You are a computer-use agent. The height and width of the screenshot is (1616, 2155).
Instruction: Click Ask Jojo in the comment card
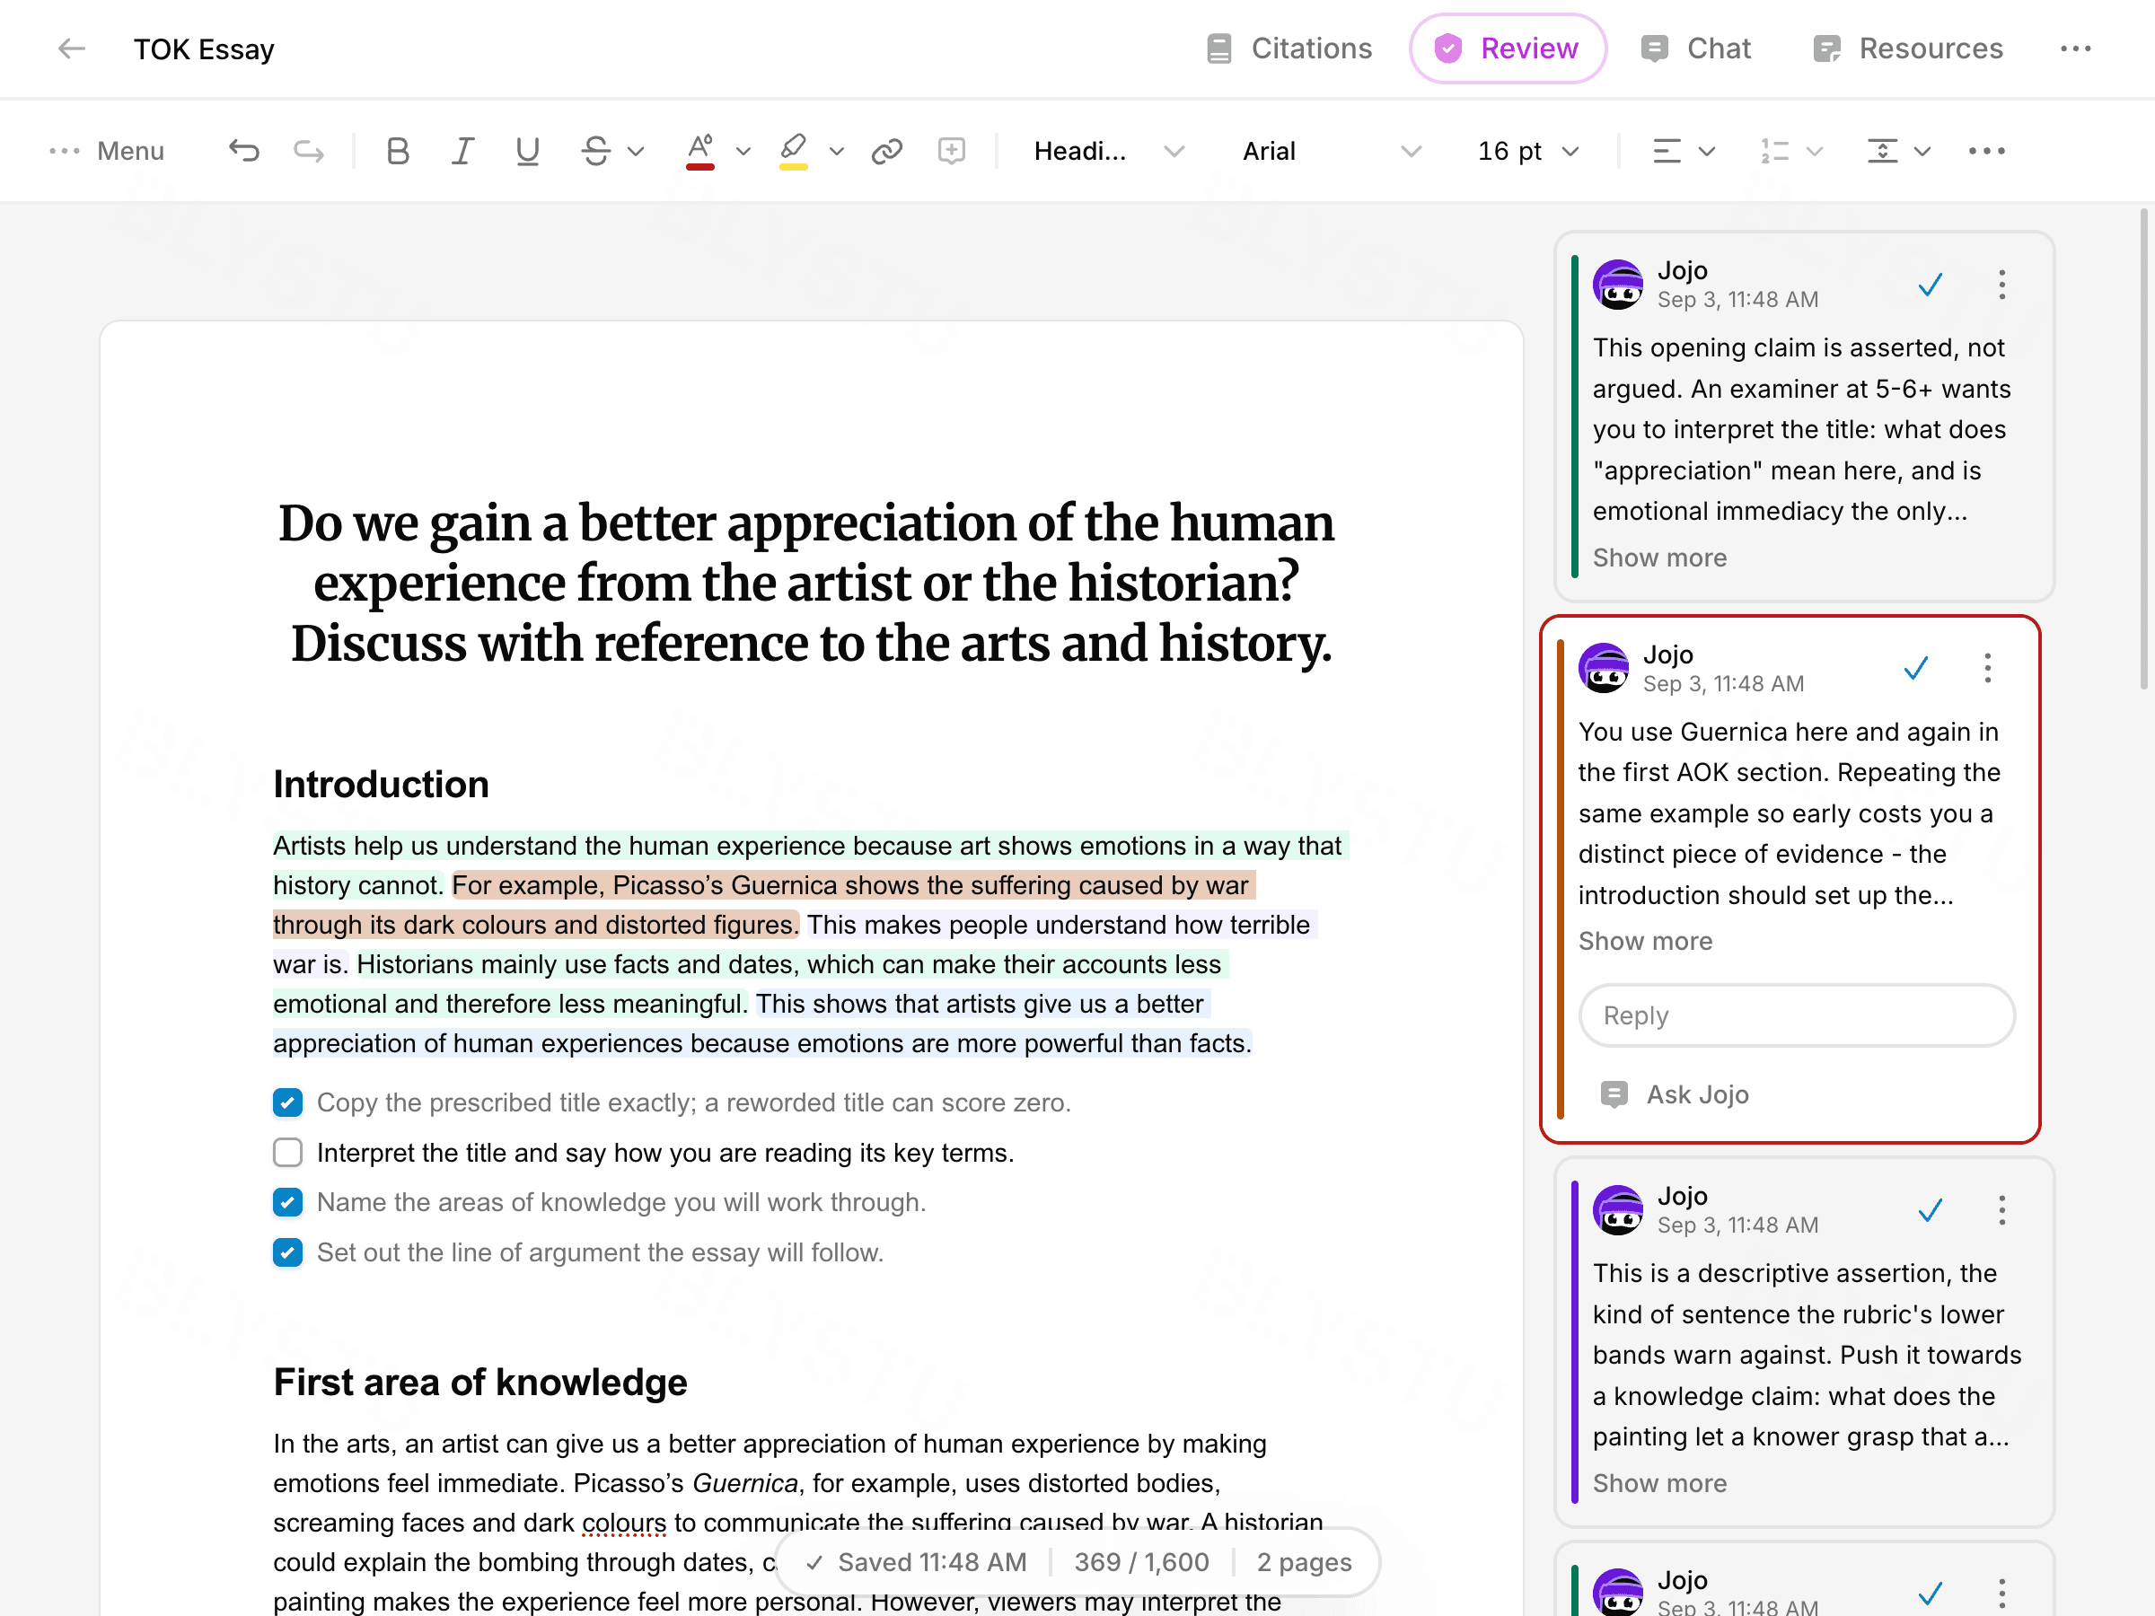pos(1675,1095)
